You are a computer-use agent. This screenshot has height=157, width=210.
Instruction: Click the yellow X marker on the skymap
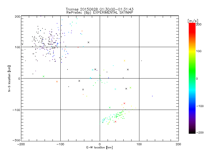tap(124, 61)
